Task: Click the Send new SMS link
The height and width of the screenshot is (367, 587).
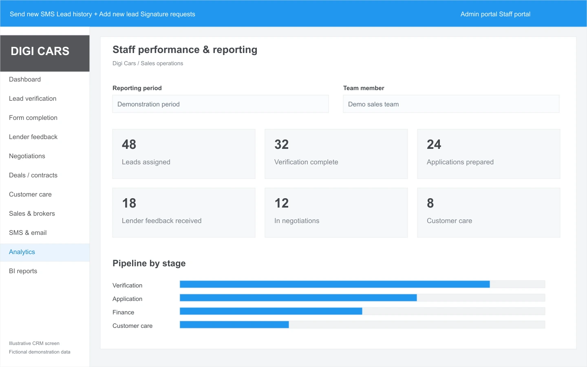Action: [x=32, y=14]
